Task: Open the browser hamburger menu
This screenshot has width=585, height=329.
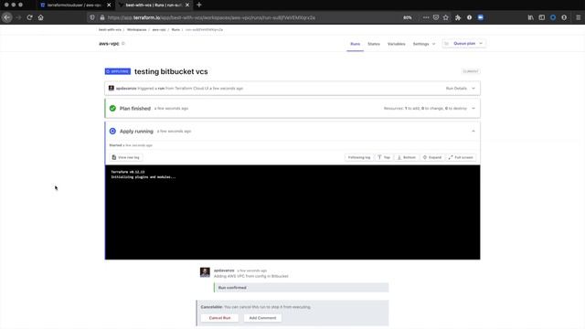Action: tap(578, 17)
